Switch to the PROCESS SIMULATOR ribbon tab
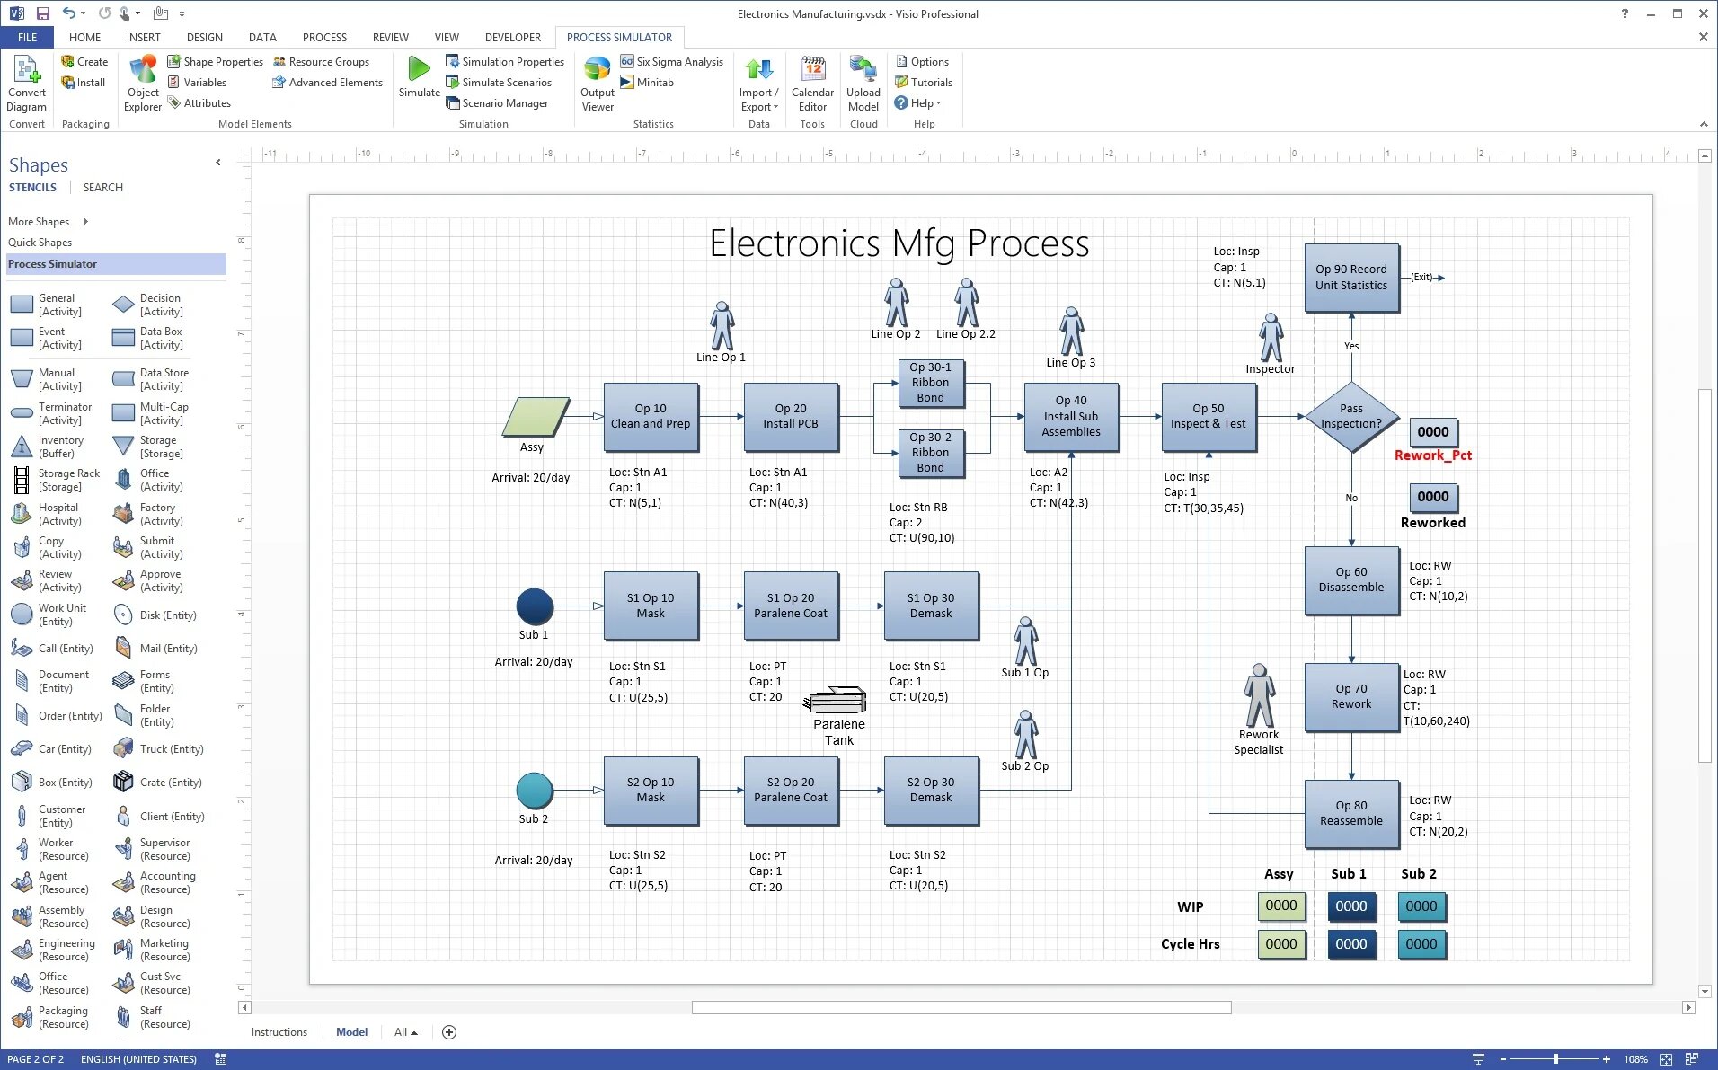This screenshot has width=1718, height=1070. (619, 37)
